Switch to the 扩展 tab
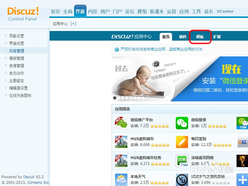The image size is (248, 186). tap(217, 37)
